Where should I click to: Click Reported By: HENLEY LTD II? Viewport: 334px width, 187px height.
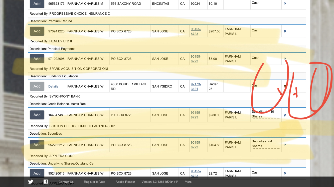click(51, 41)
